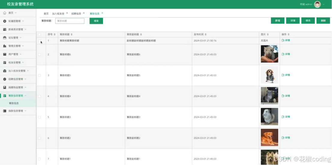Tick checkbox for row 筹款标题5

(39, 75)
